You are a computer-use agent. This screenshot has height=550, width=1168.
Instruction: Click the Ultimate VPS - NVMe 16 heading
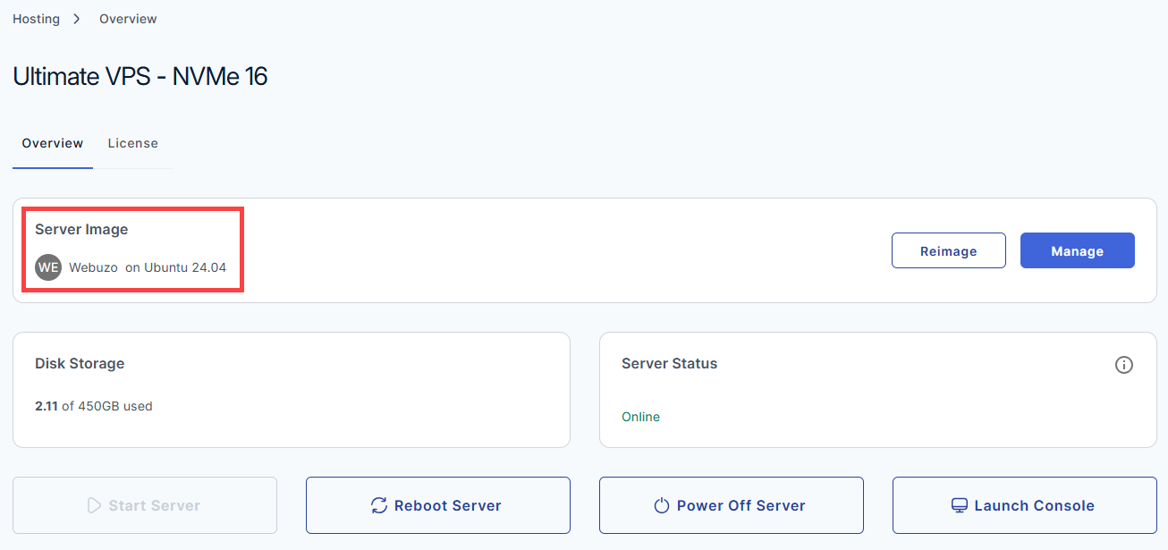click(x=140, y=76)
